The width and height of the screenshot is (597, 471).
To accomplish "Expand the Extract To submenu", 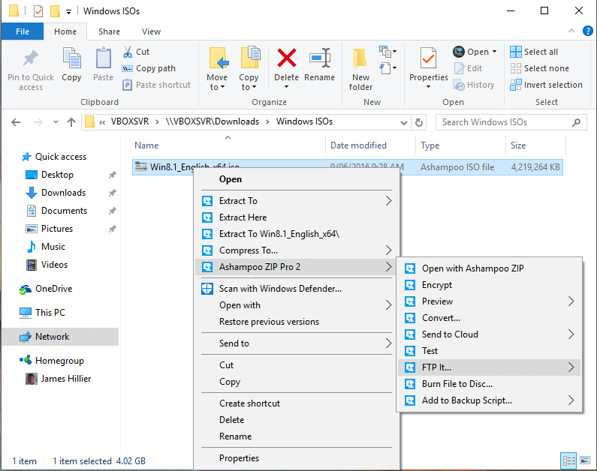I will (388, 201).
